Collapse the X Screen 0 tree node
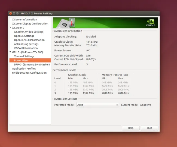This screenshot has height=147, width=177. tap(10, 27)
